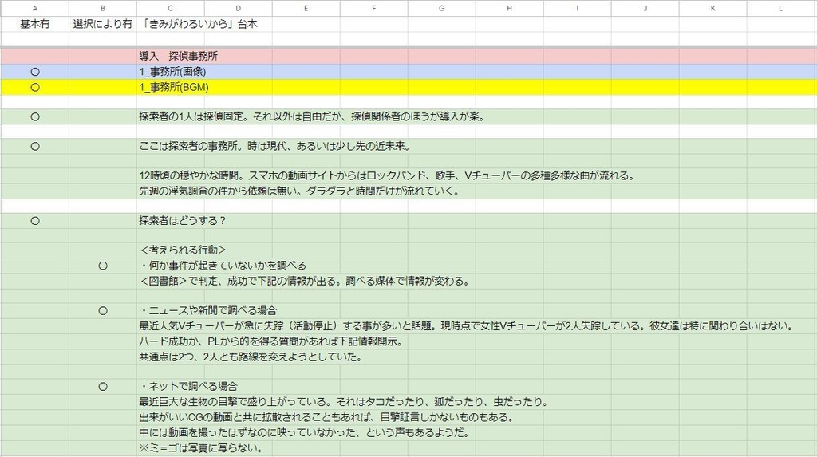Click the circle mark in 1_事務所(画像) row
This screenshot has width=817, height=457.
(35, 72)
